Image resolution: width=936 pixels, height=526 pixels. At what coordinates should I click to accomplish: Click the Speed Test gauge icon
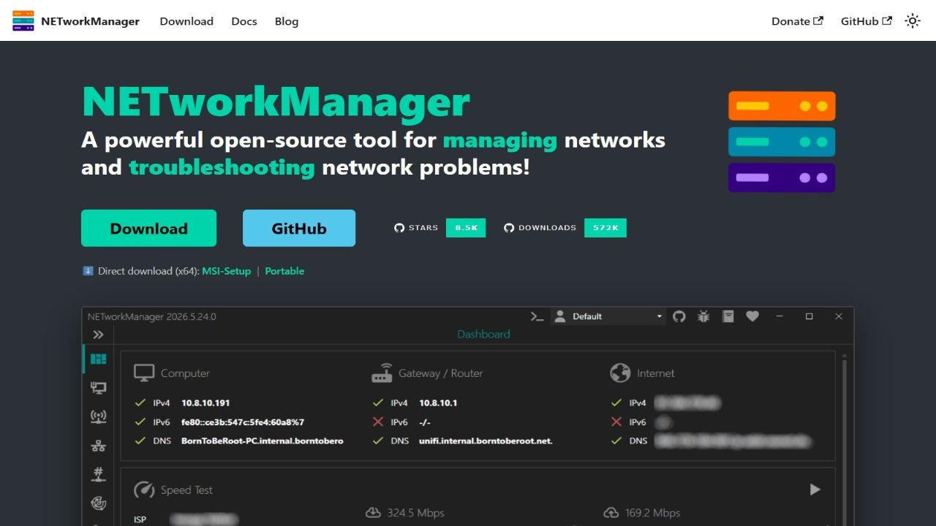pyautogui.click(x=144, y=489)
